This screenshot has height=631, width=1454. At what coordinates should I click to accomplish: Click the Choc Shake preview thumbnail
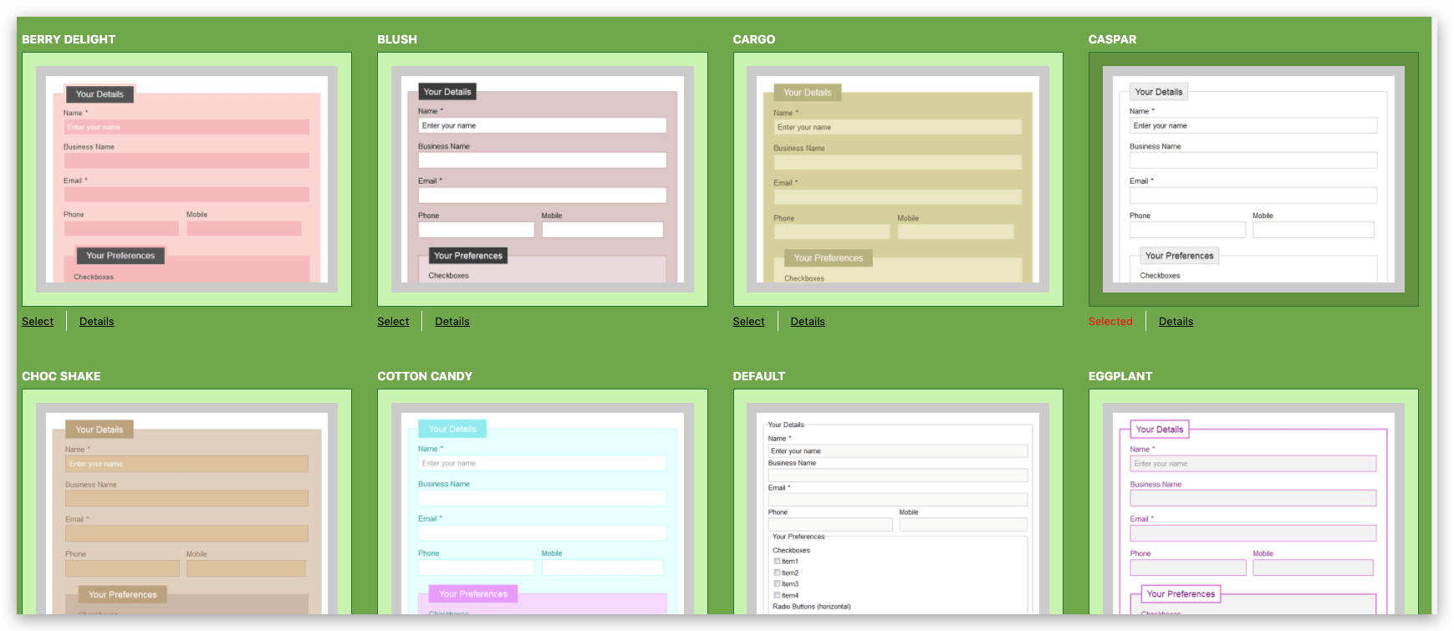point(186,501)
